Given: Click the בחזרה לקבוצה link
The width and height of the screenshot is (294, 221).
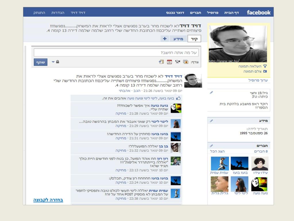Looking at the screenshot, I should point(48,200).
